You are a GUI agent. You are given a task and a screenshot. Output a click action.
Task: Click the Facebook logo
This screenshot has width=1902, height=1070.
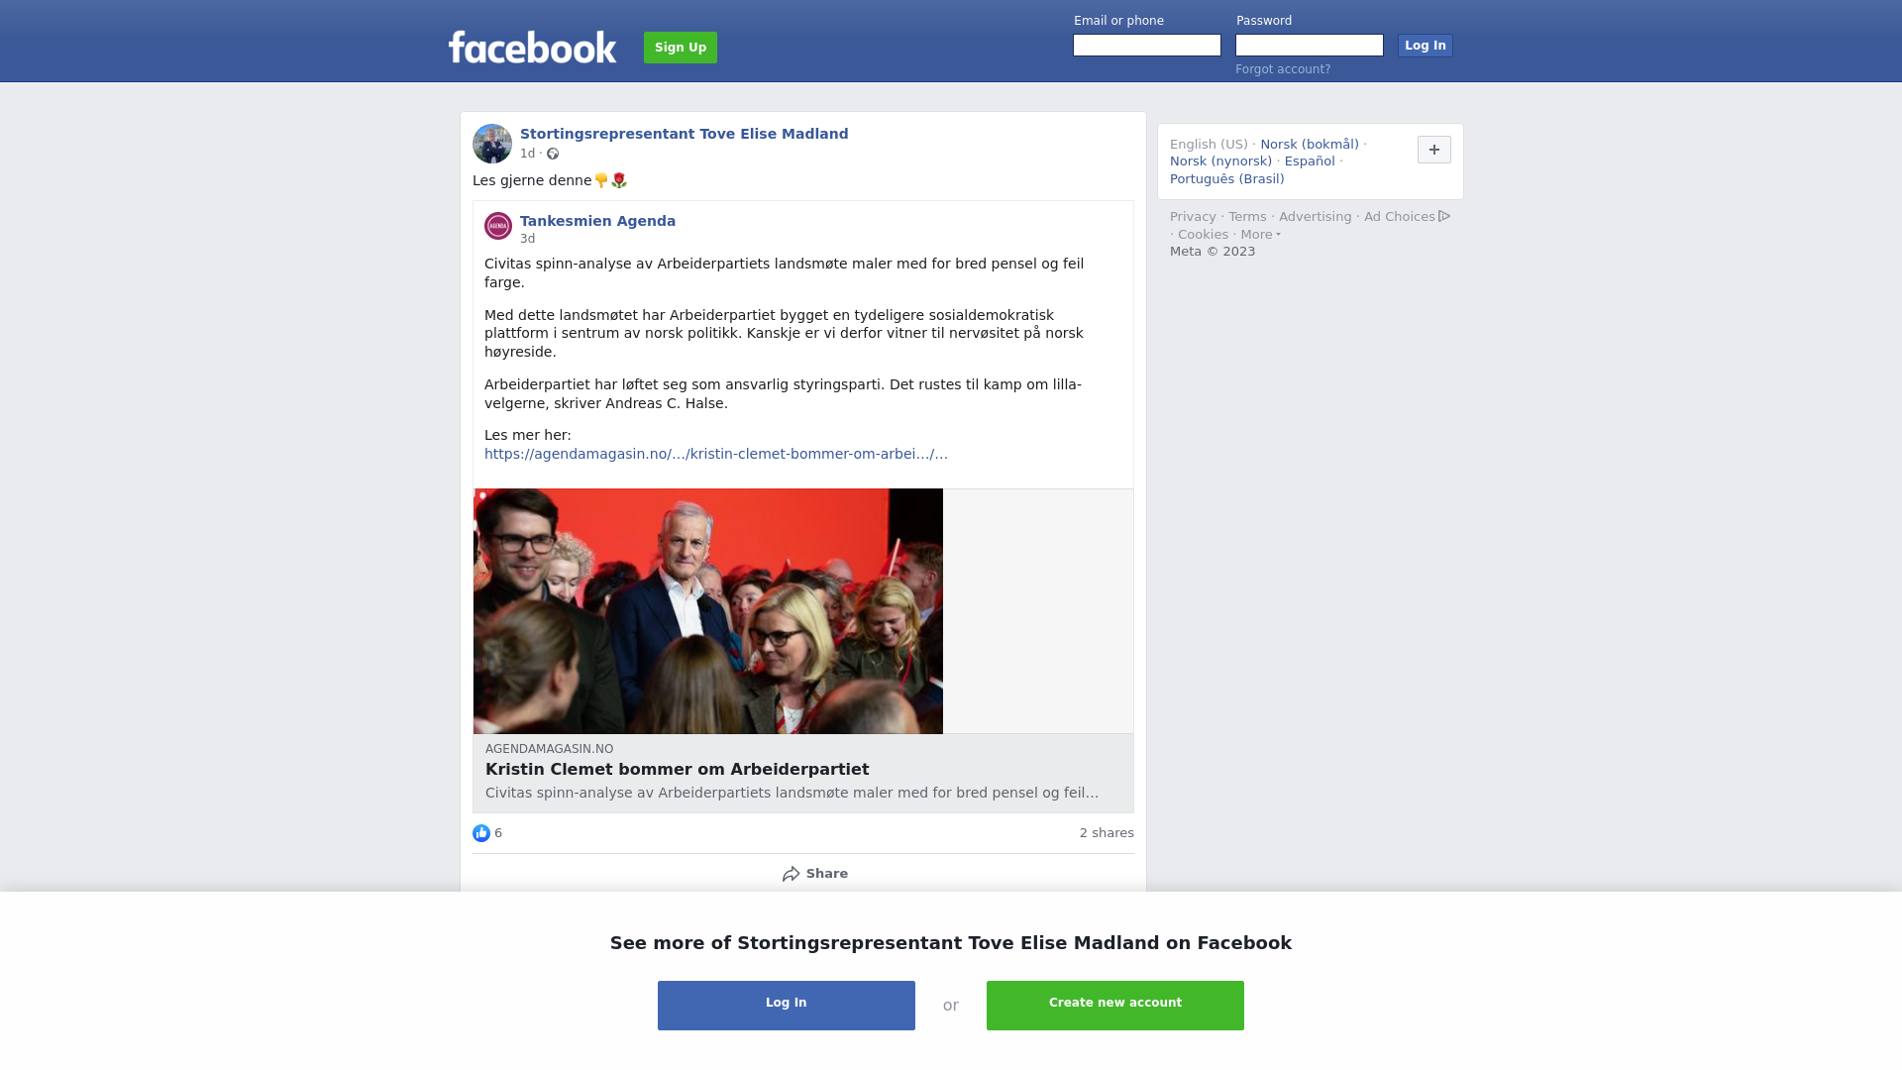point(532,47)
